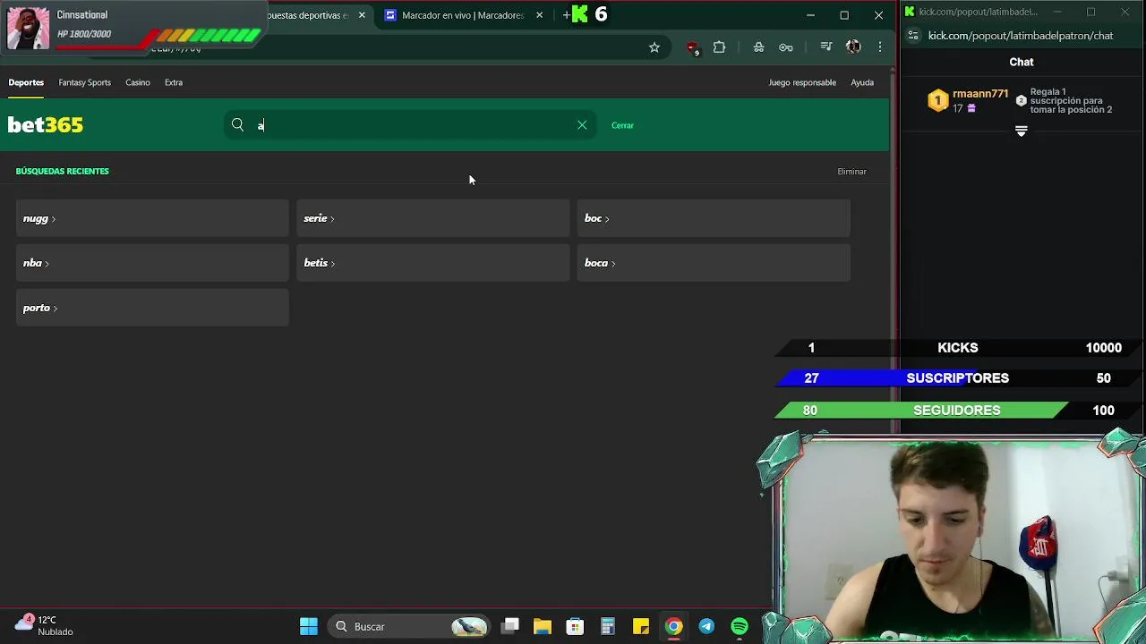Click the SUSCRIPTORES goal progress bar

pyautogui.click(x=958, y=378)
